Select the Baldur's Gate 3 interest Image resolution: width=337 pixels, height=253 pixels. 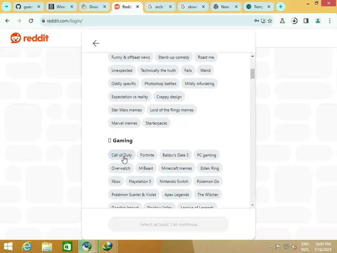pyautogui.click(x=175, y=155)
